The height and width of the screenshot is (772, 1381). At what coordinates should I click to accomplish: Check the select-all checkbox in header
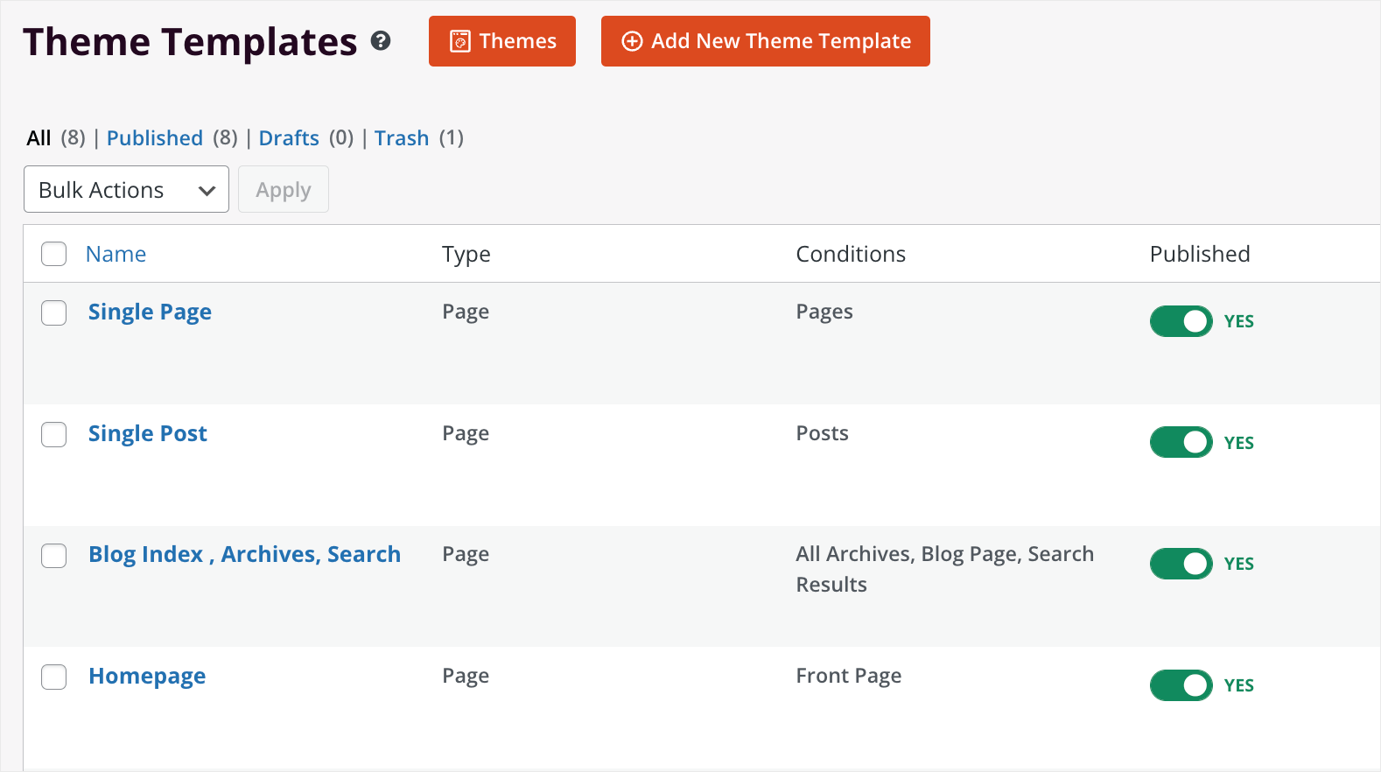click(54, 254)
